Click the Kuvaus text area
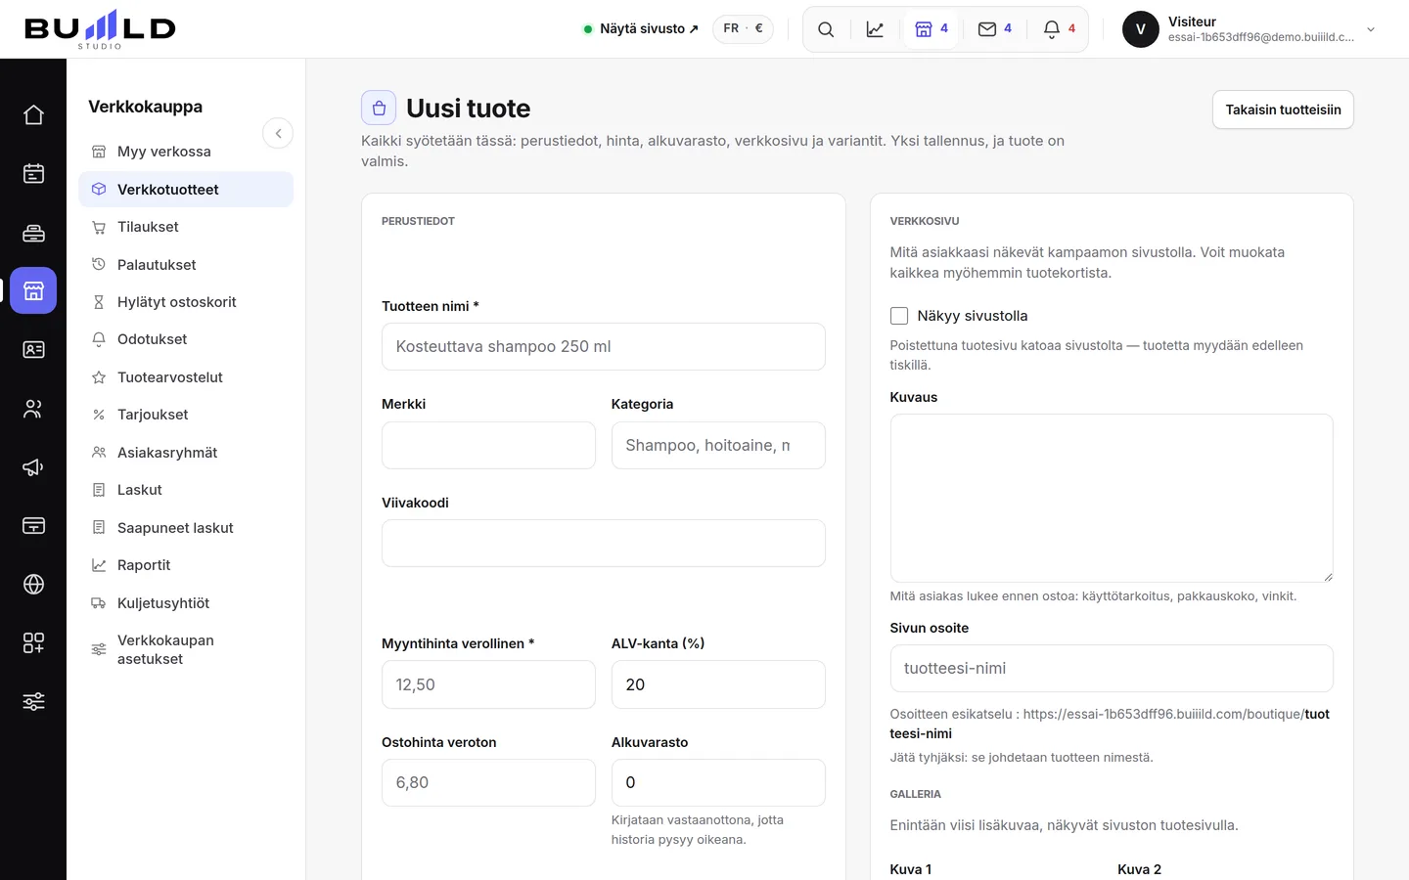This screenshot has width=1409, height=880. point(1112,499)
